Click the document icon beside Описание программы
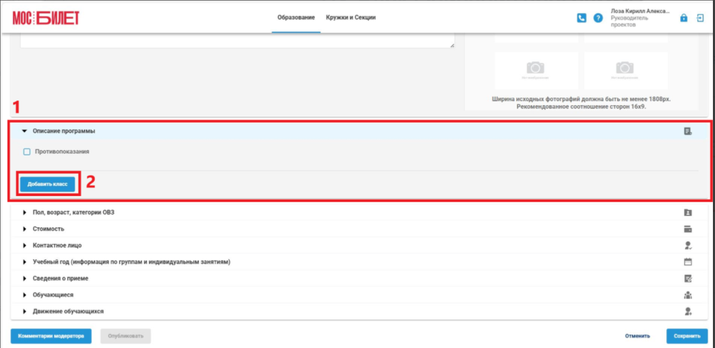 click(688, 131)
